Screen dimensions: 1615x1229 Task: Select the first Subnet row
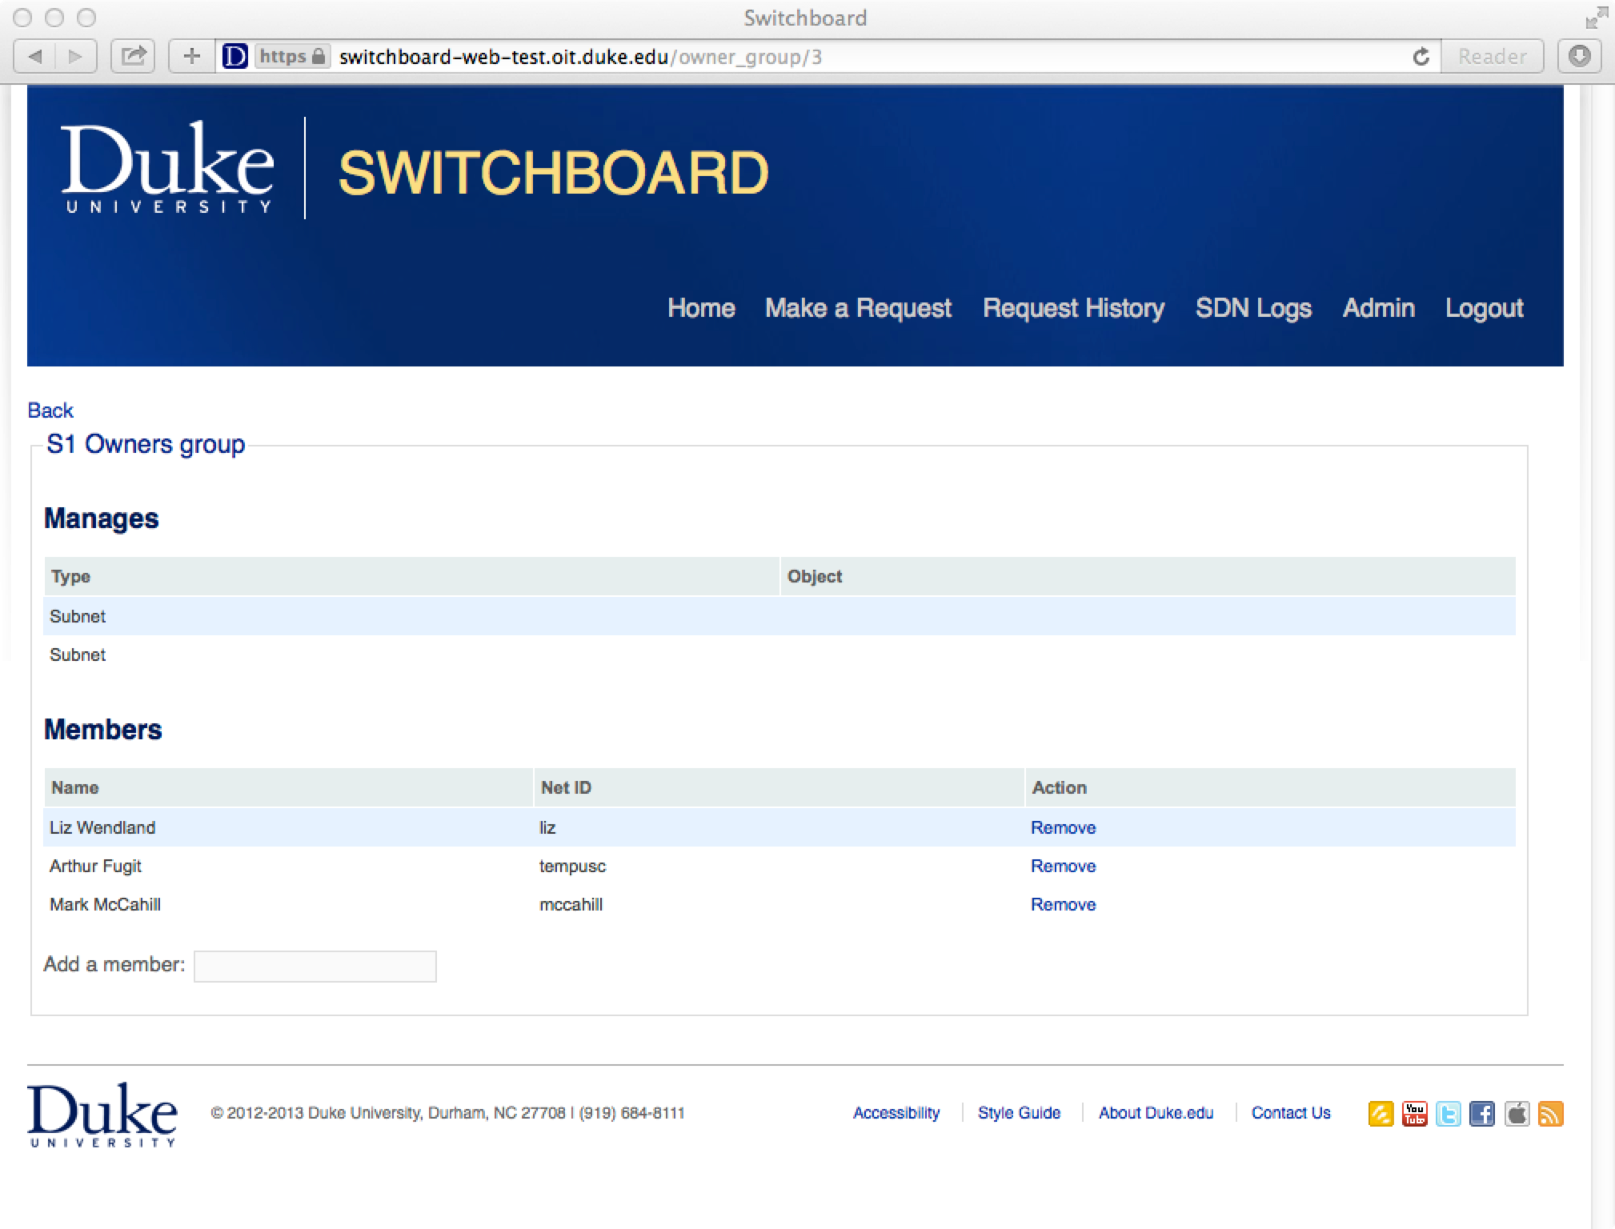pyautogui.click(x=779, y=616)
